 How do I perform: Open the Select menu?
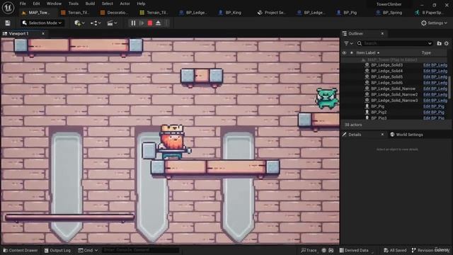107,4
